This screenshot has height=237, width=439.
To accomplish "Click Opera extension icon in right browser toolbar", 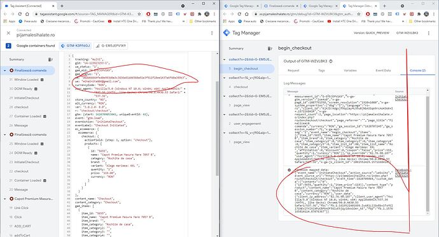I will [x=368, y=14].
